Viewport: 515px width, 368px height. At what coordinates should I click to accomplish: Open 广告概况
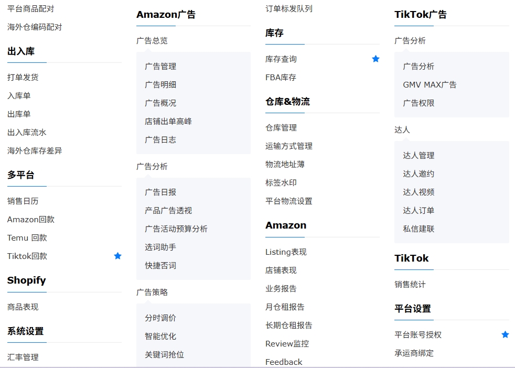[x=160, y=103]
